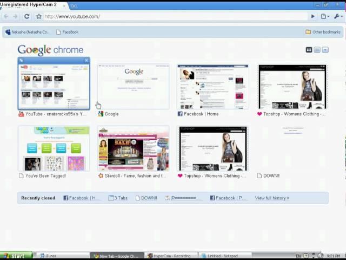Click the Go arrow beside the address bar

pos(312,16)
